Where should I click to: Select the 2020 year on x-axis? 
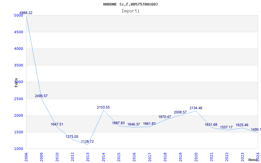[x=196, y=157]
